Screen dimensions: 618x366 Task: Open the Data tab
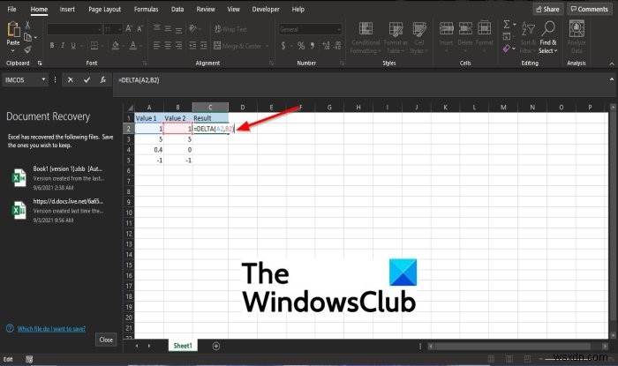[x=177, y=9]
